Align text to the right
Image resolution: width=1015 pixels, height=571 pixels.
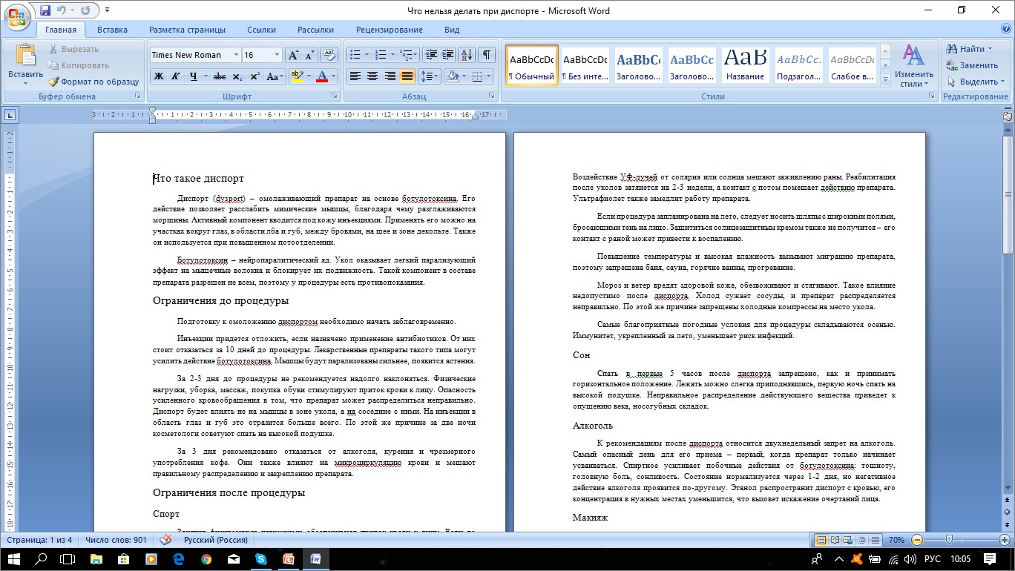click(x=390, y=76)
